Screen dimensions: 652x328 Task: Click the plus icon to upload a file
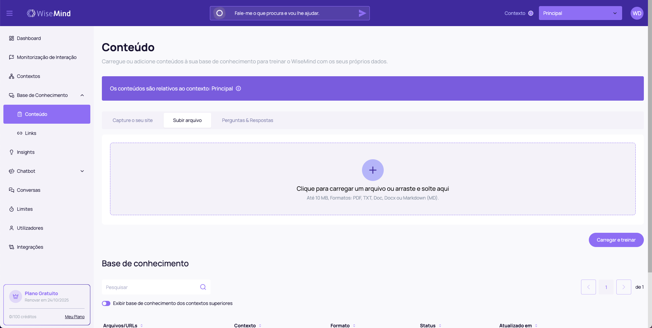click(x=373, y=170)
